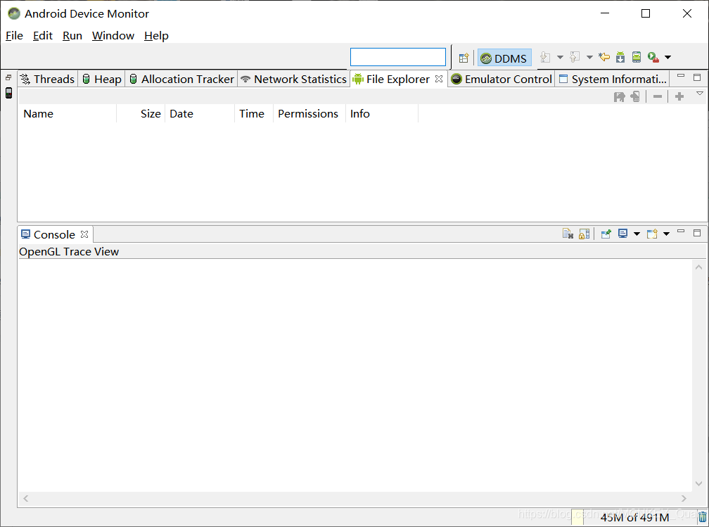
Task: Open the Android Virtual Device Manager icon
Action: [x=636, y=57]
